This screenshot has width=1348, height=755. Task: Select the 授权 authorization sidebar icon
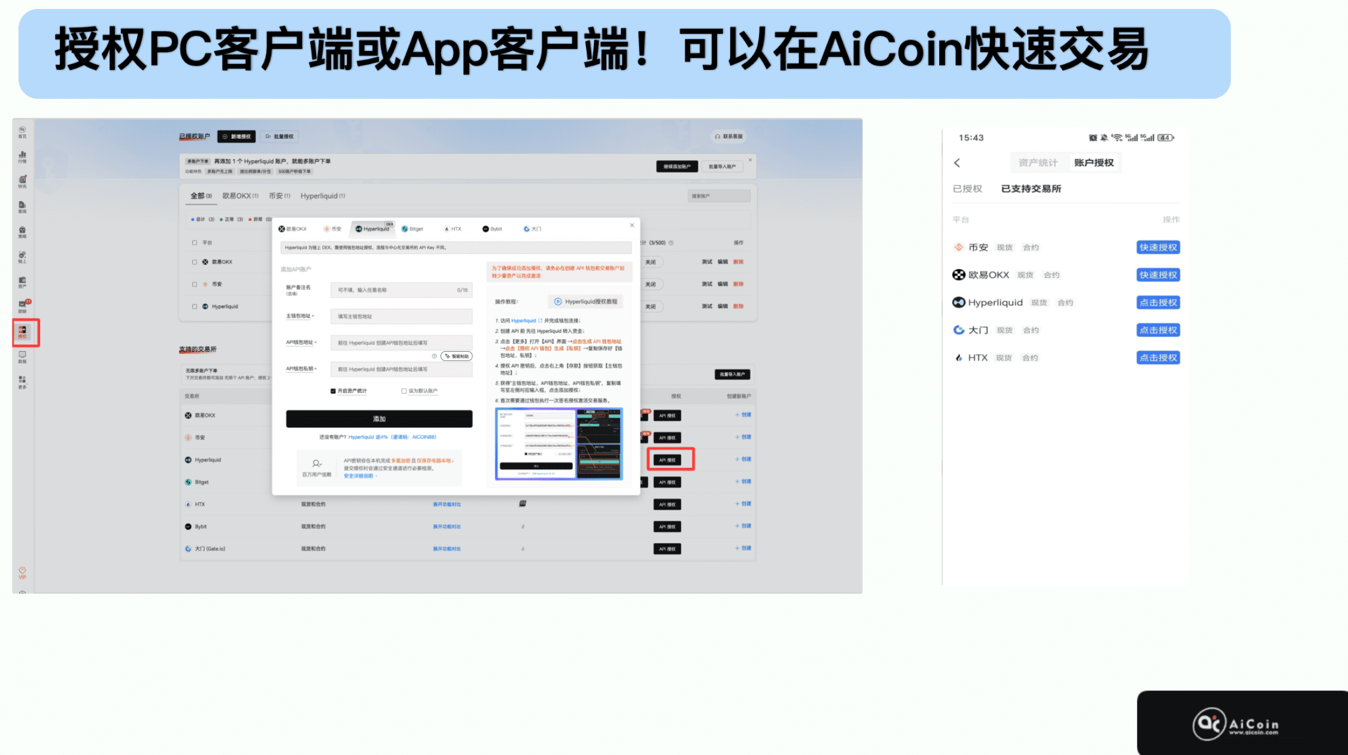pos(22,333)
